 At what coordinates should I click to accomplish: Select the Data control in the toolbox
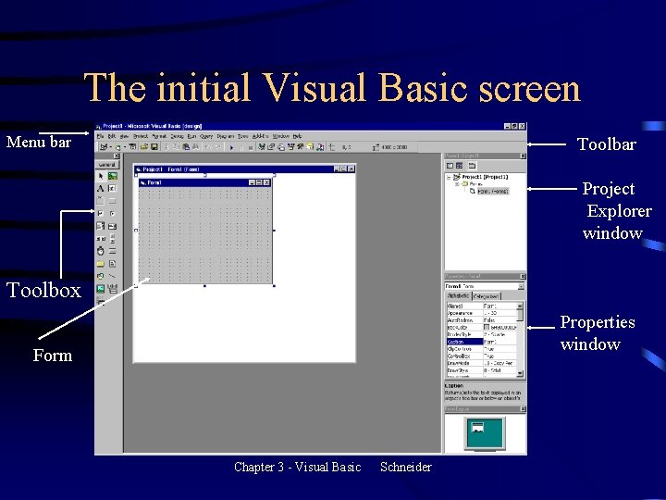click(x=113, y=289)
